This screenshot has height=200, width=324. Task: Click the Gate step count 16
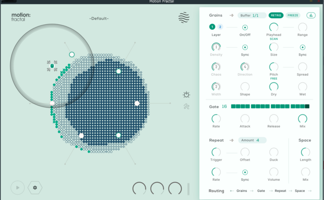click(x=224, y=107)
